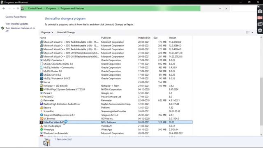Sort list by Installed On column header
Screen dimensions: 263x148
(x=145, y=38)
